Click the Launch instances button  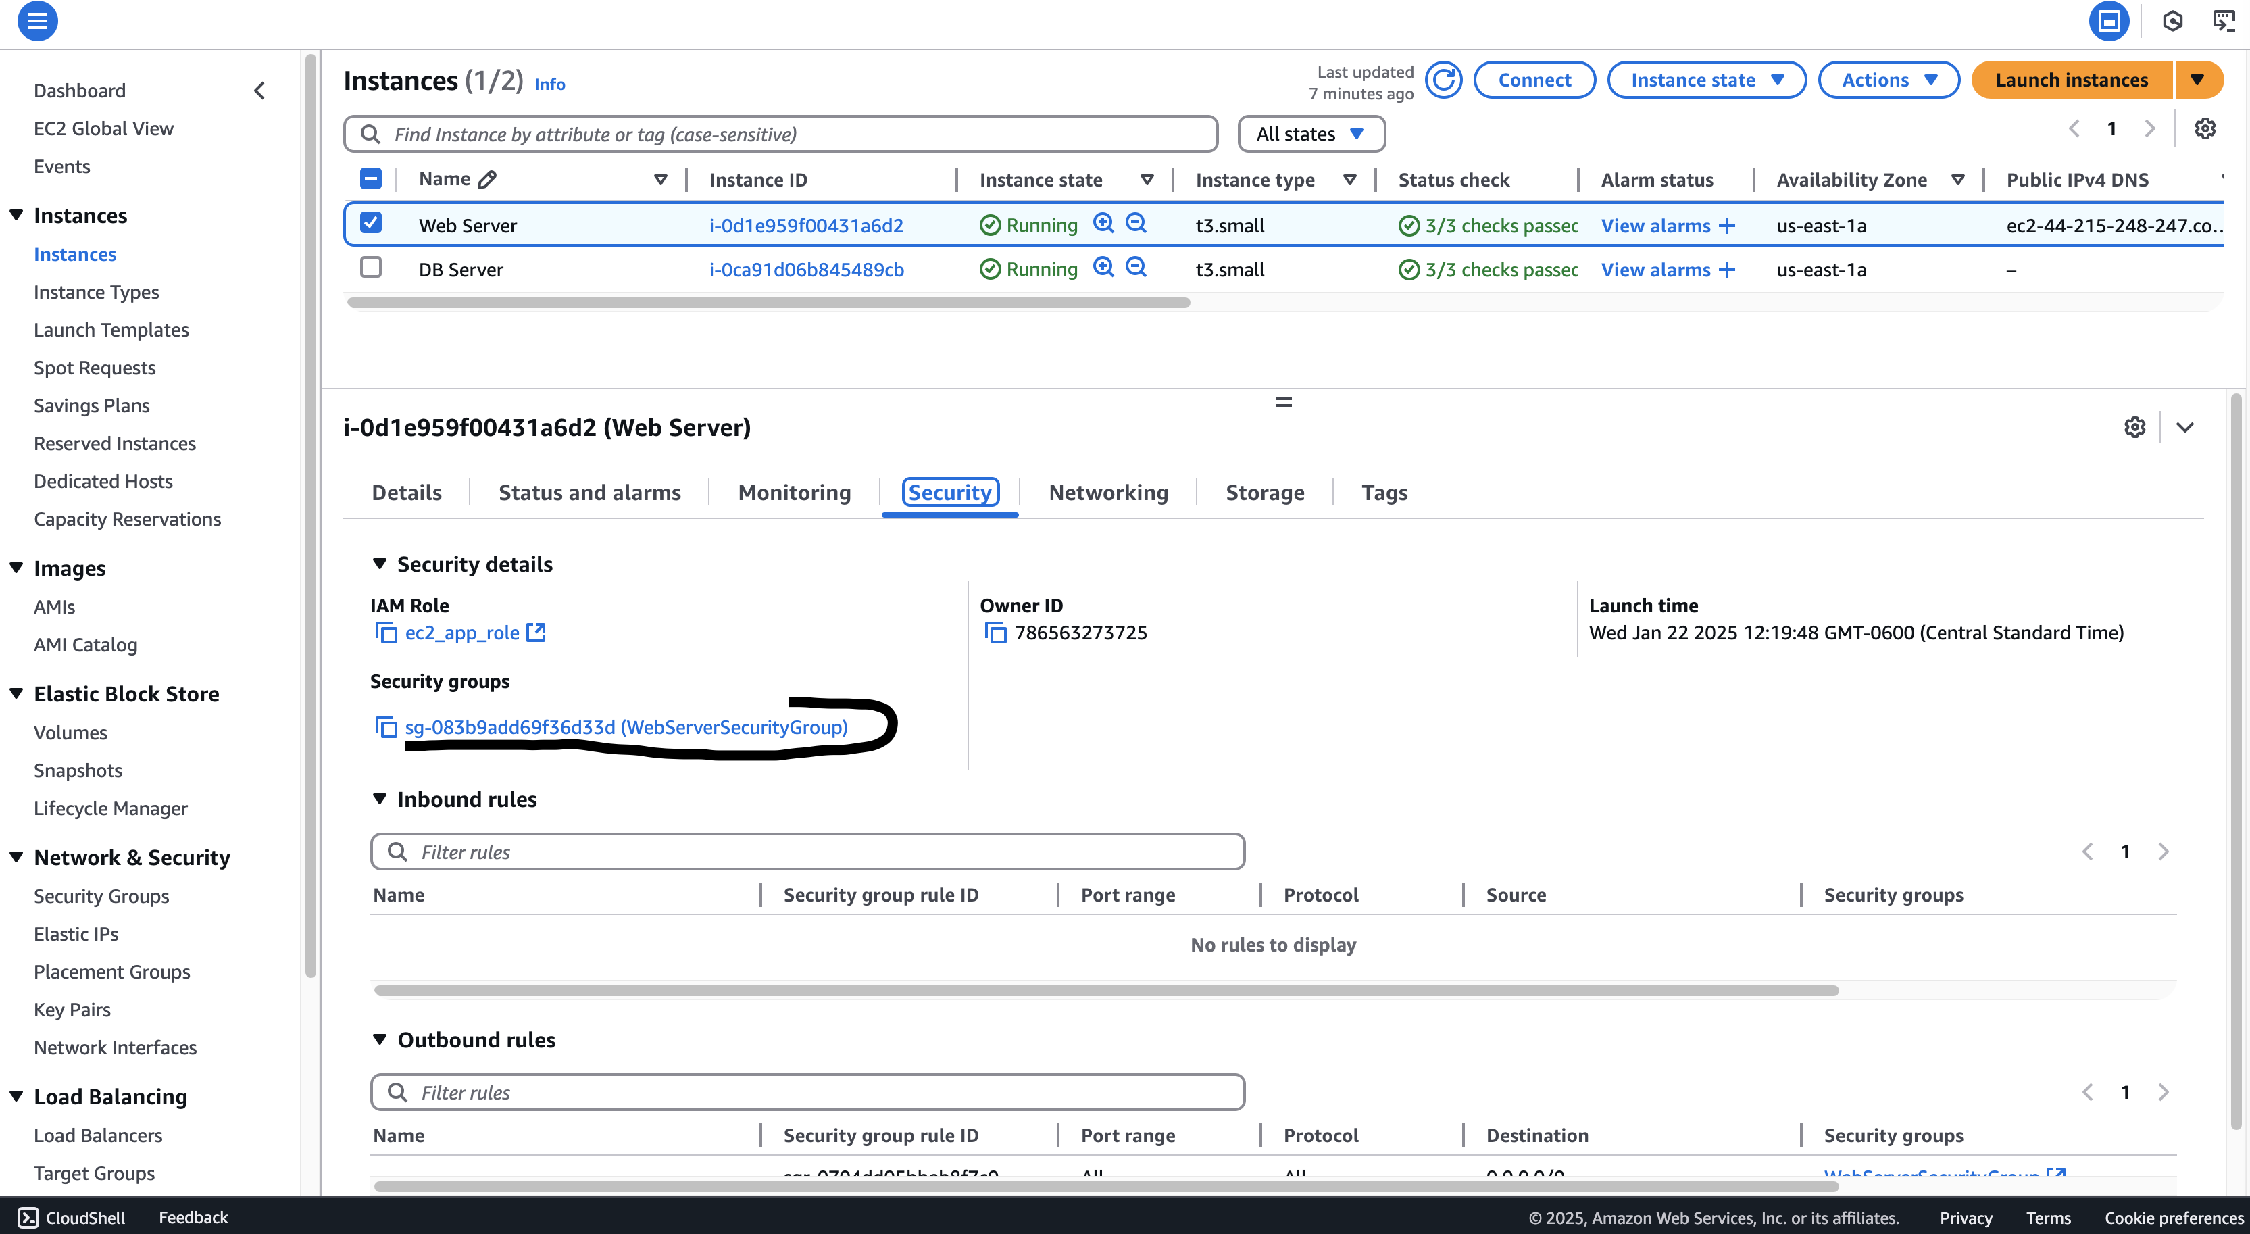click(x=2072, y=80)
